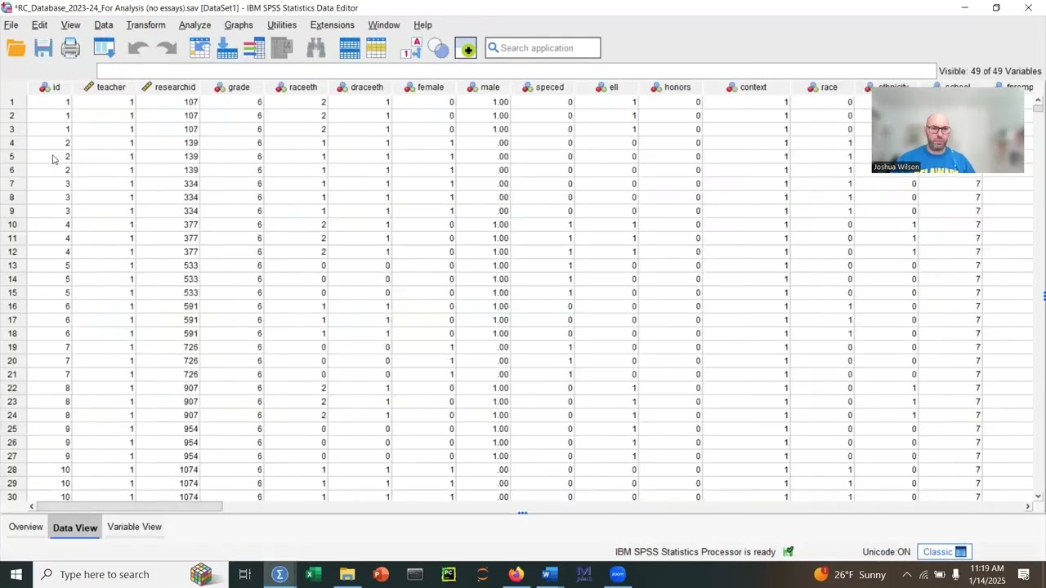
Task: Recall recently used dialogs icon
Action: pos(105,48)
